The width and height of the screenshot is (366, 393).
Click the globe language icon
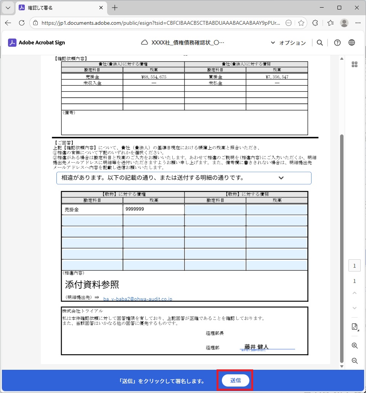pos(352,43)
